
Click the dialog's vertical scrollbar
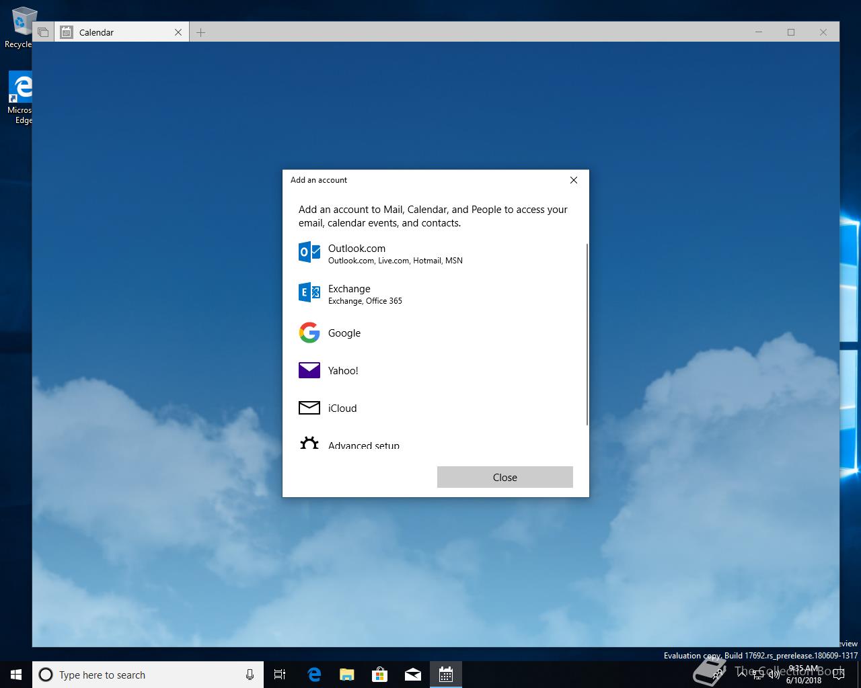pyautogui.click(x=587, y=334)
